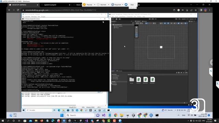Select the third C# script asset

(153, 80)
